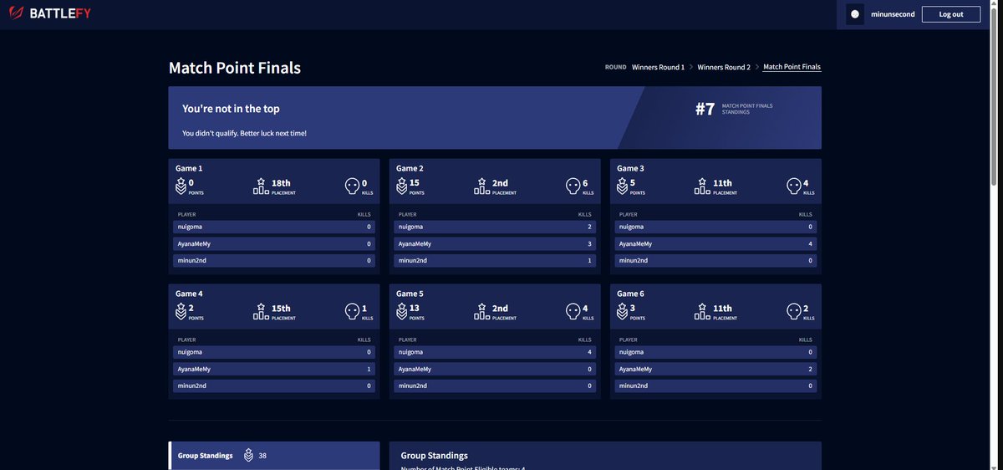This screenshot has width=1003, height=470.
Task: Click the "You're not in the top" banner heading
Action: 231,109
